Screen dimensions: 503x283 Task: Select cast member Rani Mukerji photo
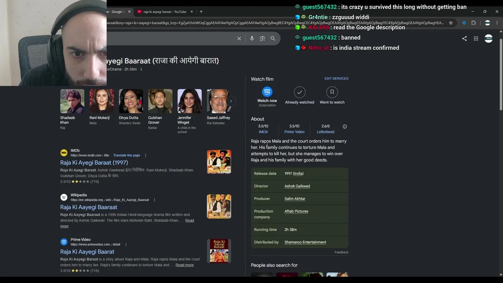[x=101, y=101]
